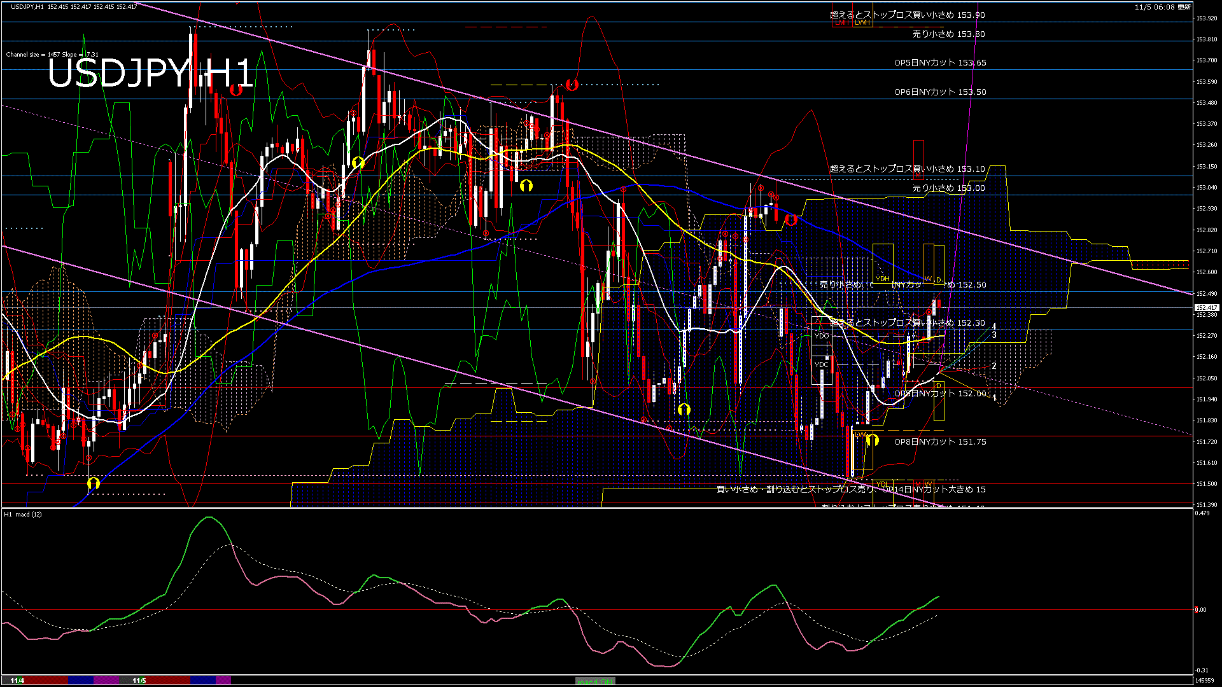Click the LWH orange box label

point(862,23)
